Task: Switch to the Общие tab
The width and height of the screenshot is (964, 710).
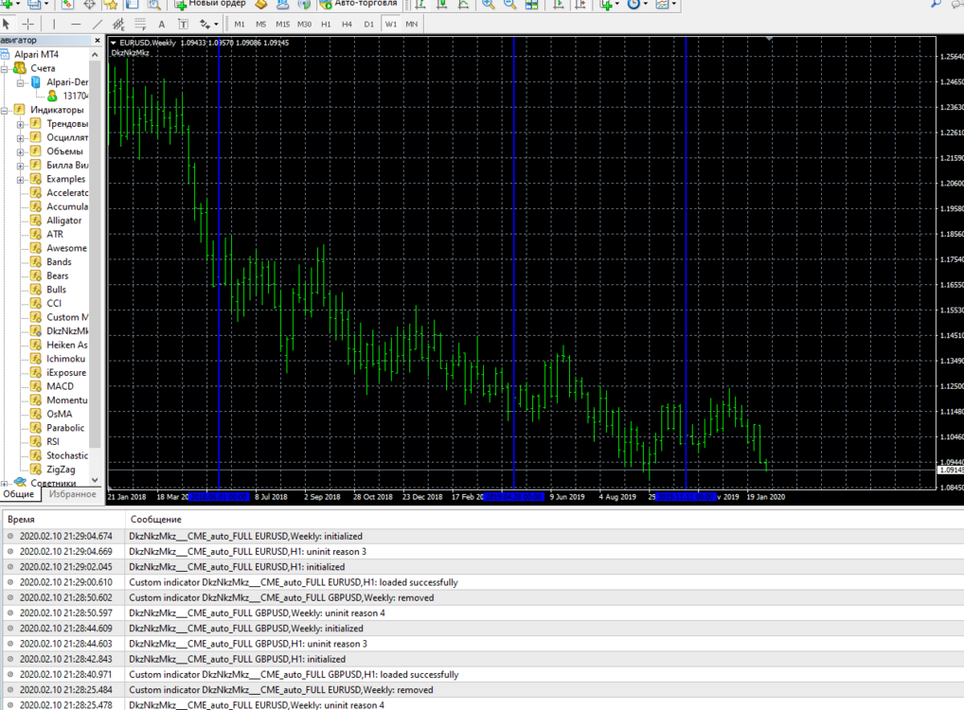Action: click(18, 494)
